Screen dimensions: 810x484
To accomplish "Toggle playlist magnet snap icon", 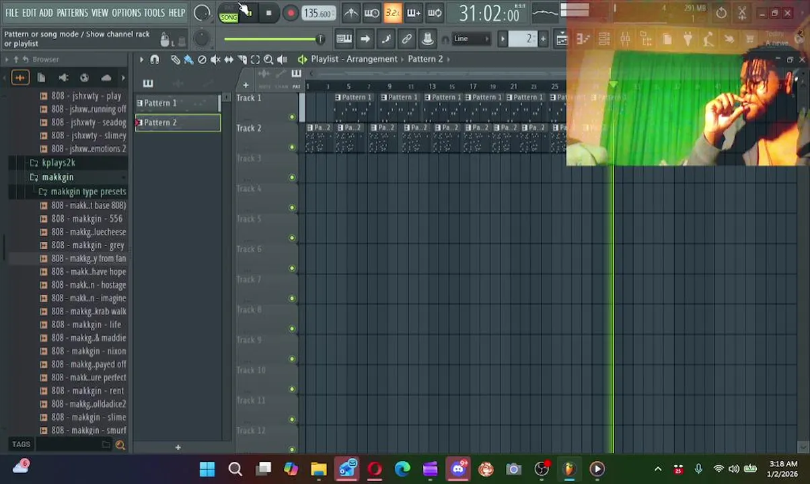I will pos(155,60).
